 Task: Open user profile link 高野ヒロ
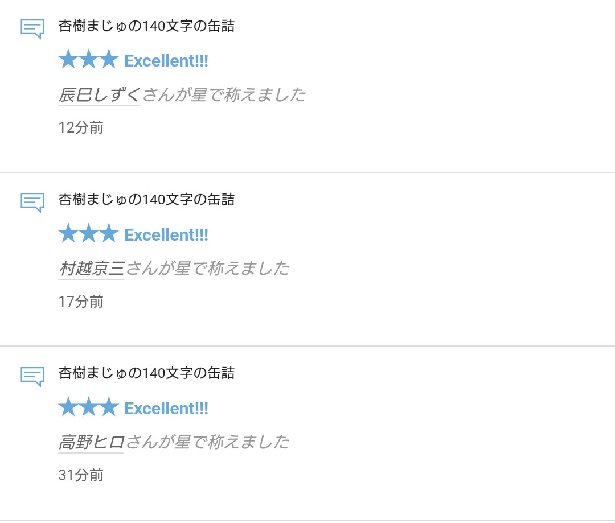point(91,442)
